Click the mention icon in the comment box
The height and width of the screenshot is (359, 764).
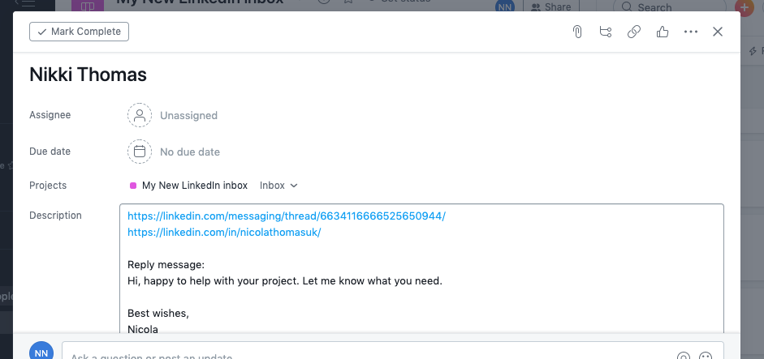pos(684,356)
